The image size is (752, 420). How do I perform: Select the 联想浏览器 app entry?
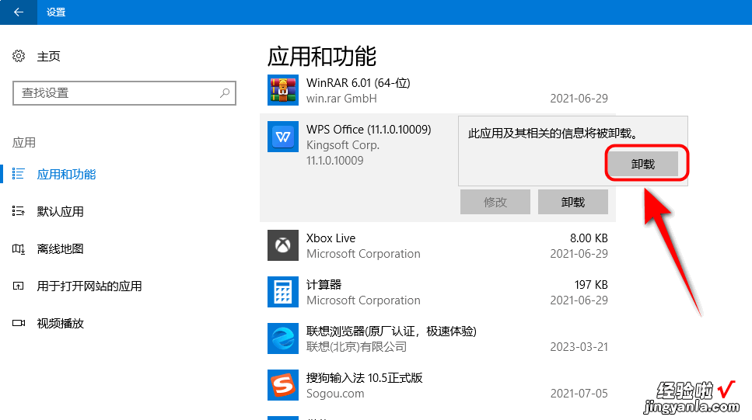[437, 338]
